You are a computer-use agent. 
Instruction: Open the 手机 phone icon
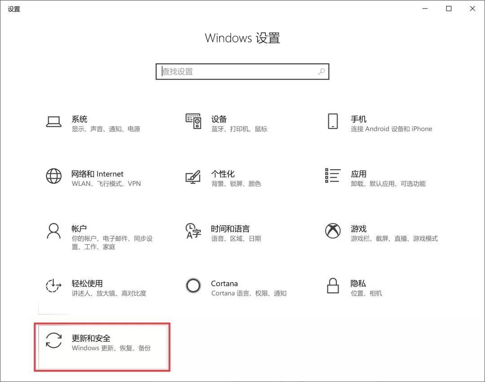pos(333,121)
